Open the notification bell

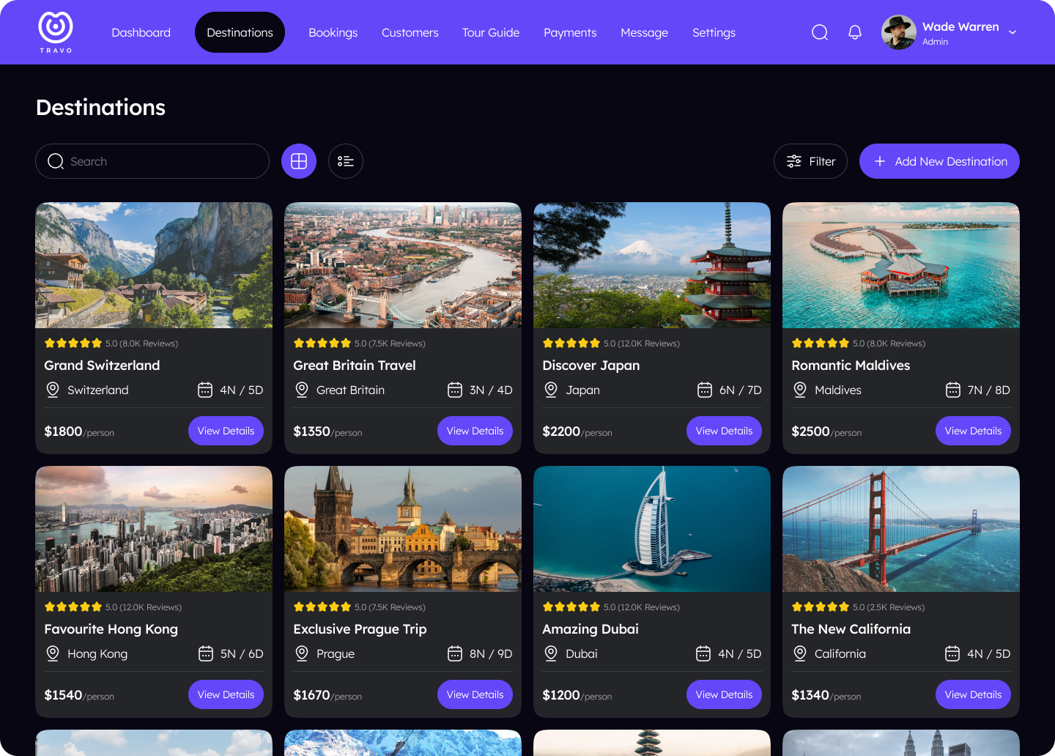pos(854,32)
